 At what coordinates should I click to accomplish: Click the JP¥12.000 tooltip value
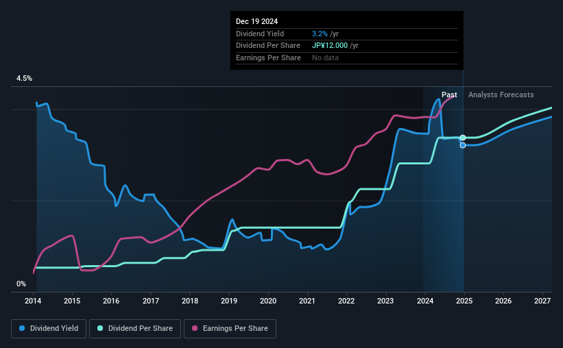pos(330,46)
